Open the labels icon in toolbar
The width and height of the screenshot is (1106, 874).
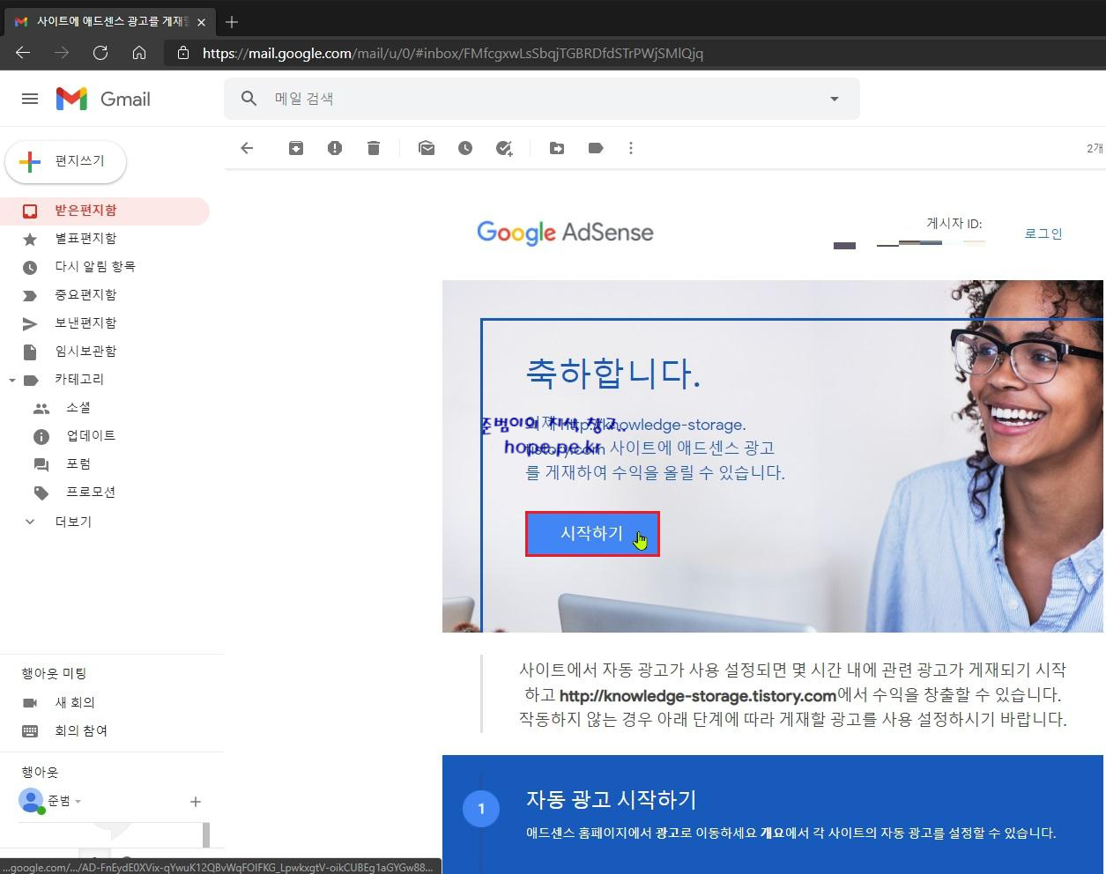point(596,148)
